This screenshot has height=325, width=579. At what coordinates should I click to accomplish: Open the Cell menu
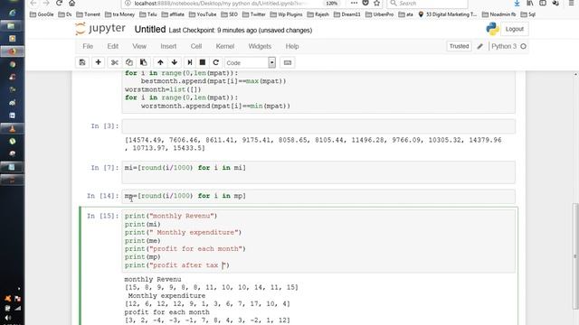pos(196,46)
